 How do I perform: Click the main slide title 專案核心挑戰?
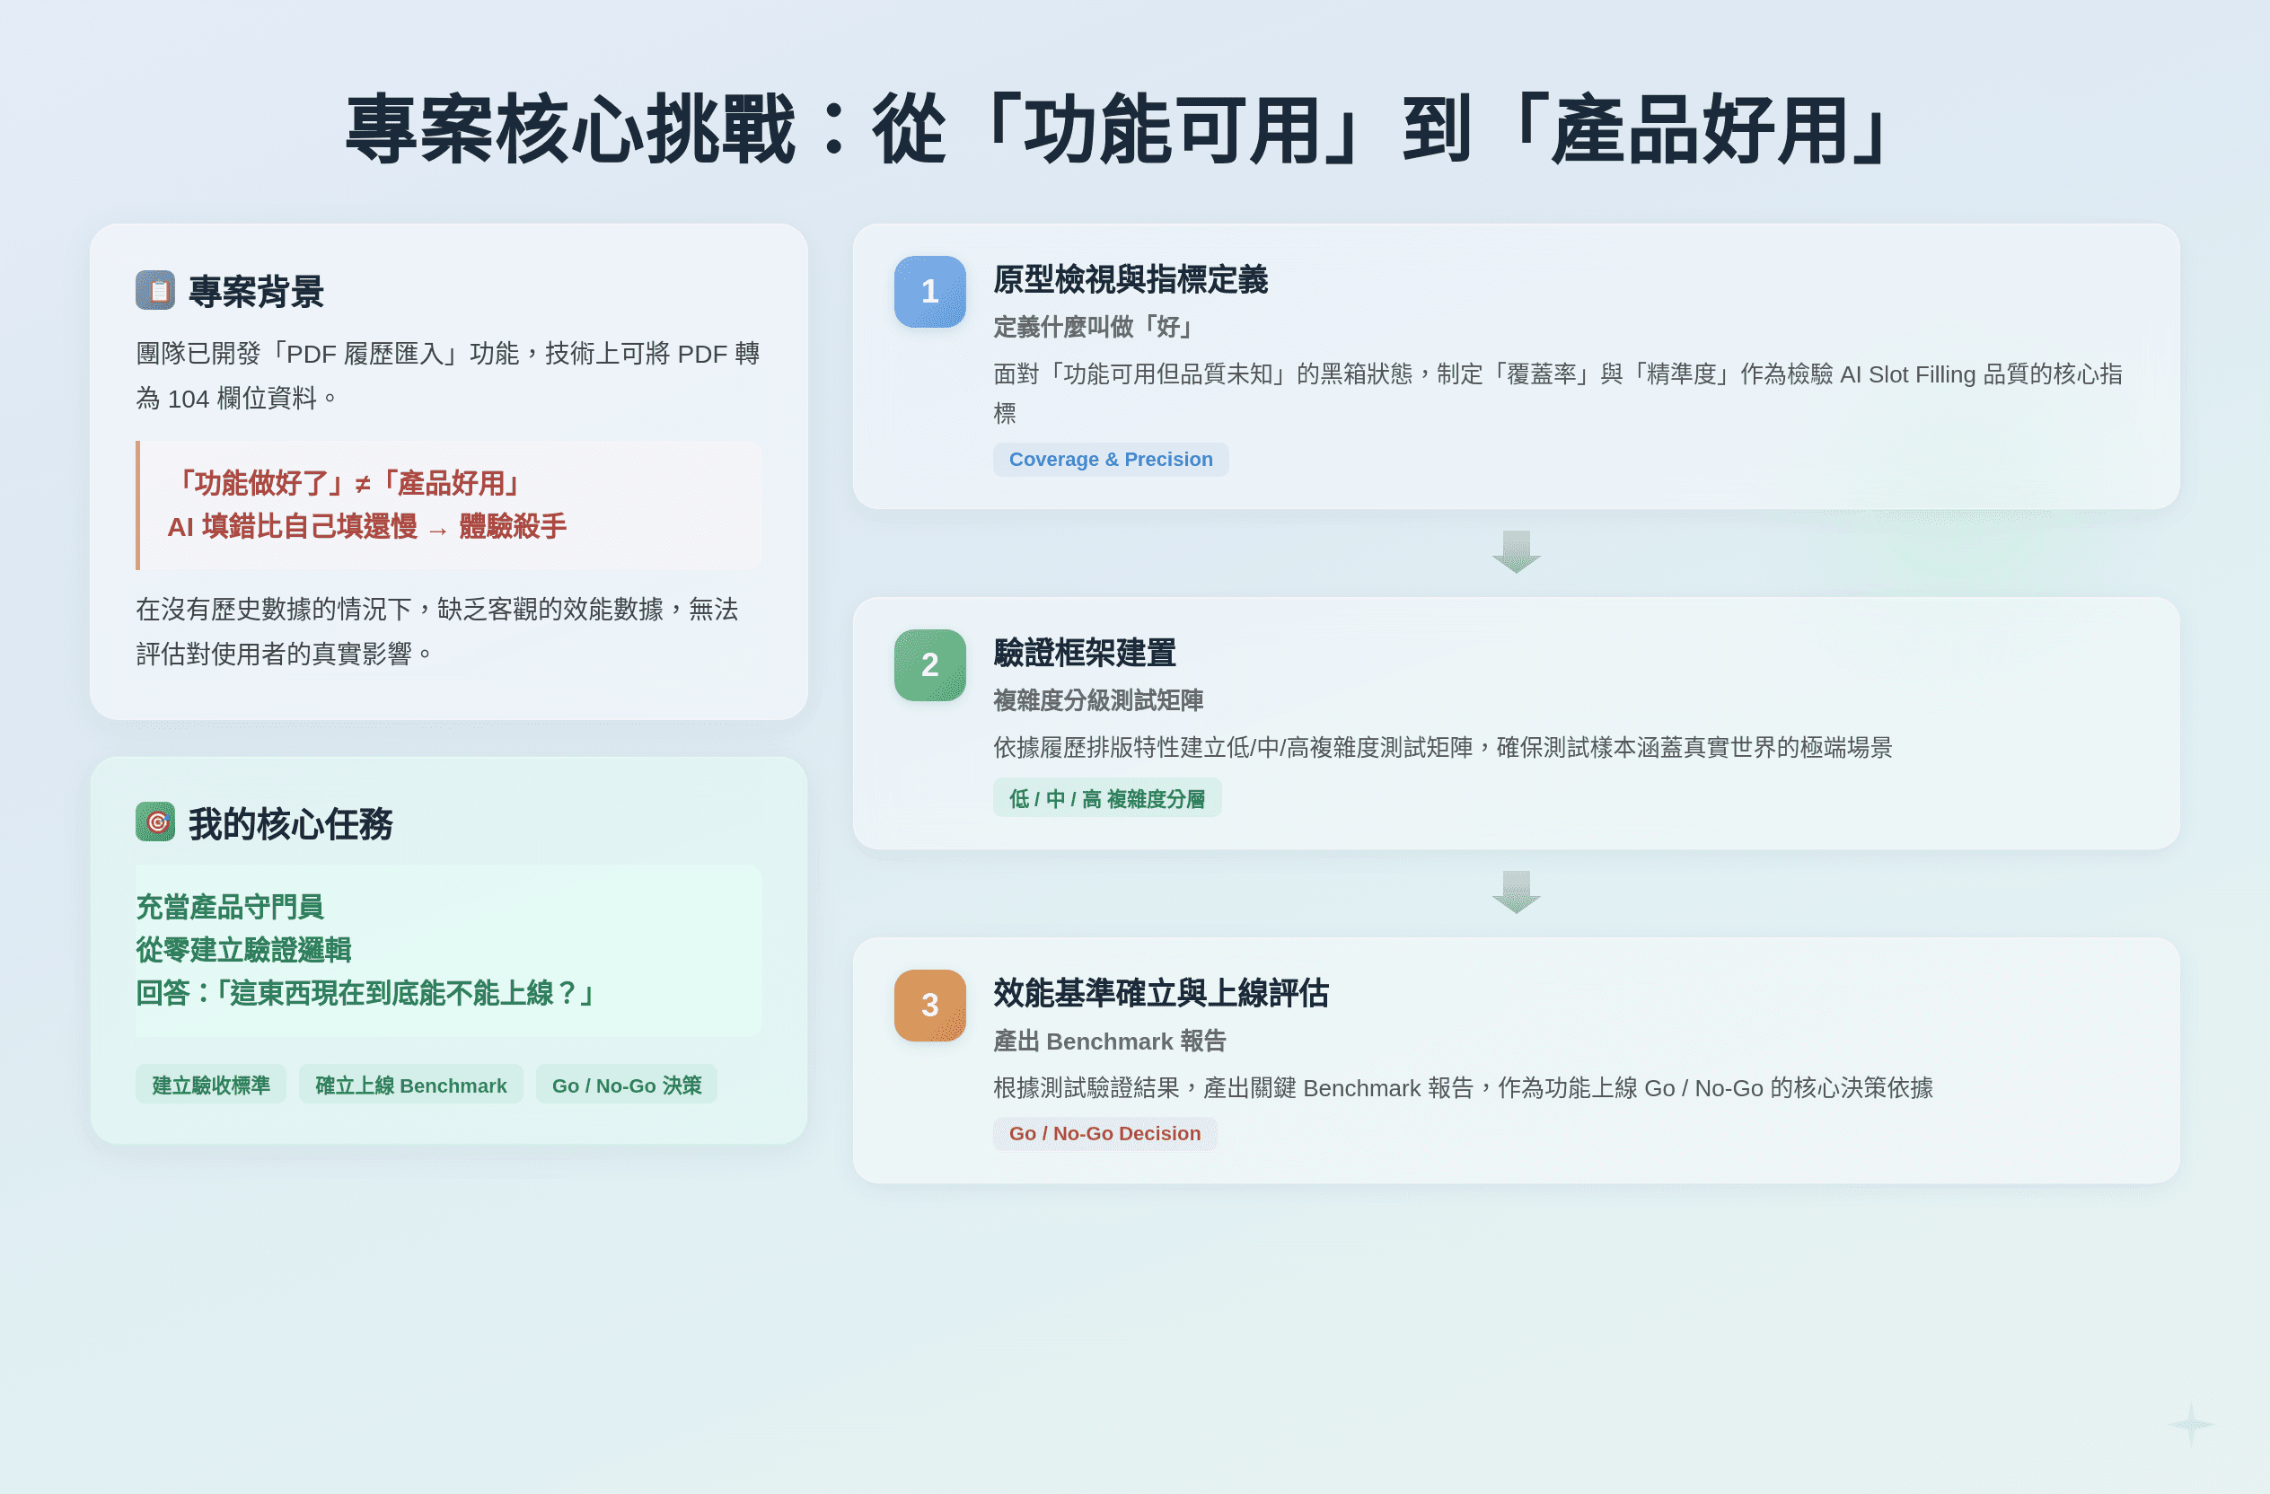click(x=1118, y=129)
